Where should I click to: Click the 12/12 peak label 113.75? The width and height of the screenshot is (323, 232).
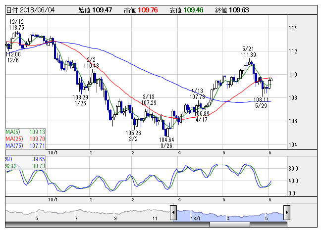coord(16,25)
